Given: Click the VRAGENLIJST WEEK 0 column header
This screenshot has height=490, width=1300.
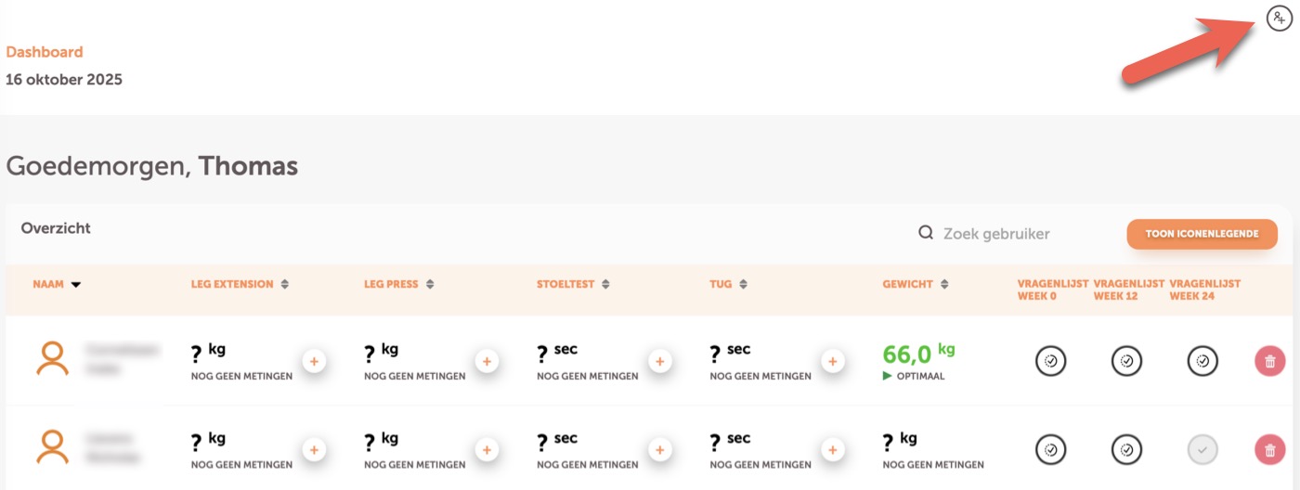Looking at the screenshot, I should [1051, 290].
